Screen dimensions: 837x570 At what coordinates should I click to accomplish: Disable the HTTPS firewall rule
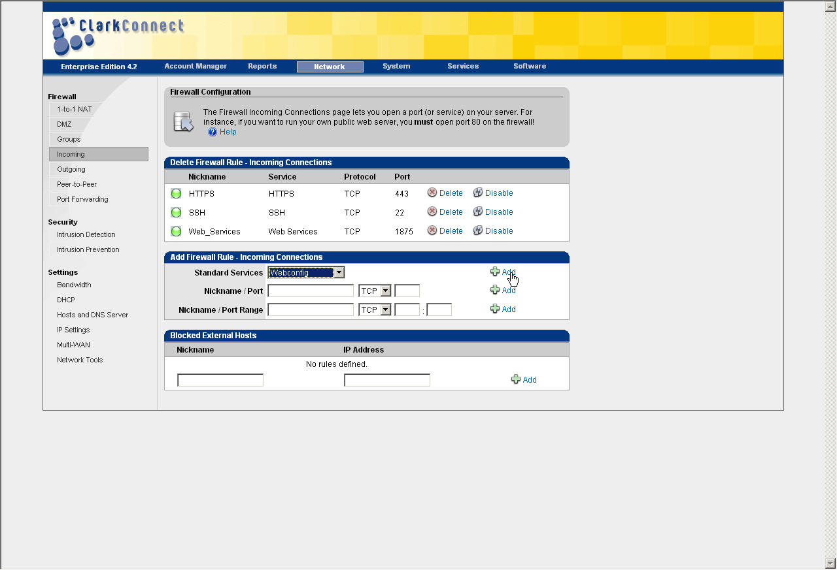pos(498,193)
